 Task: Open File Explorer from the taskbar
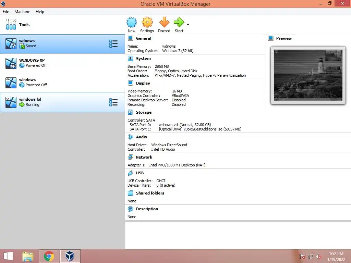tap(28, 256)
